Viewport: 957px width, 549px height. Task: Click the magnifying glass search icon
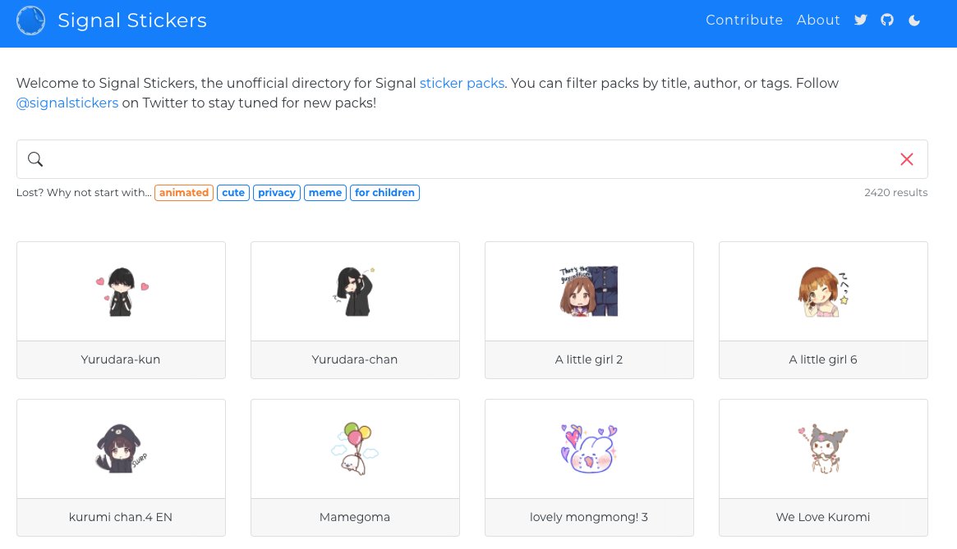coord(35,159)
